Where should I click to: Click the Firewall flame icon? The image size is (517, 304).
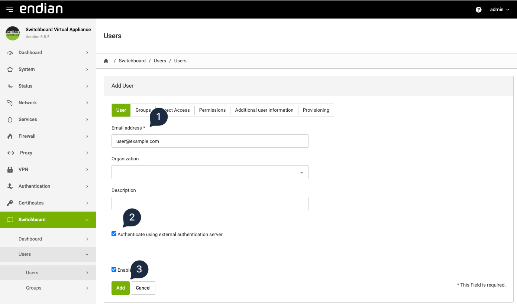click(10, 136)
